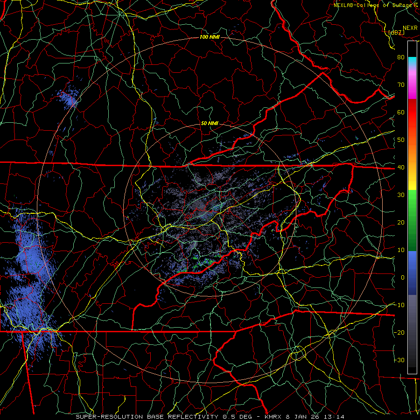Click the KMRX 8 JAN 26 13:14 timestamp
Screen dimensions: 420x420
305,417
